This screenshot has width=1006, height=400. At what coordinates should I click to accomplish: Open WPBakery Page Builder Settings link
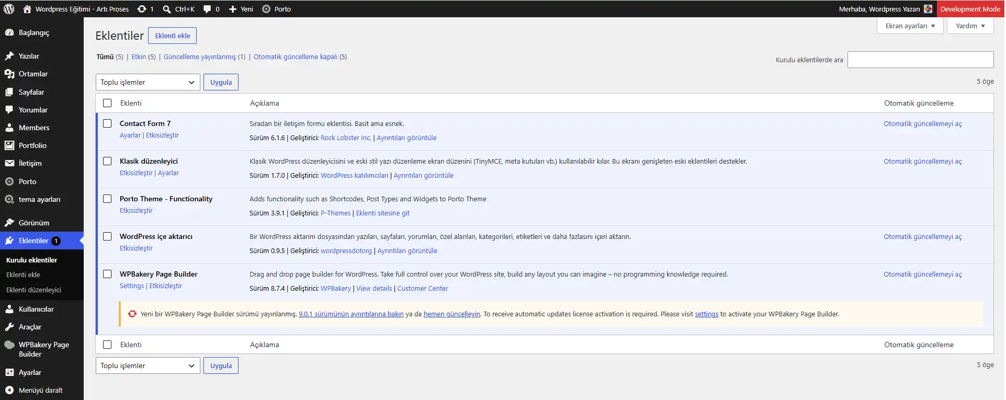[x=132, y=285]
